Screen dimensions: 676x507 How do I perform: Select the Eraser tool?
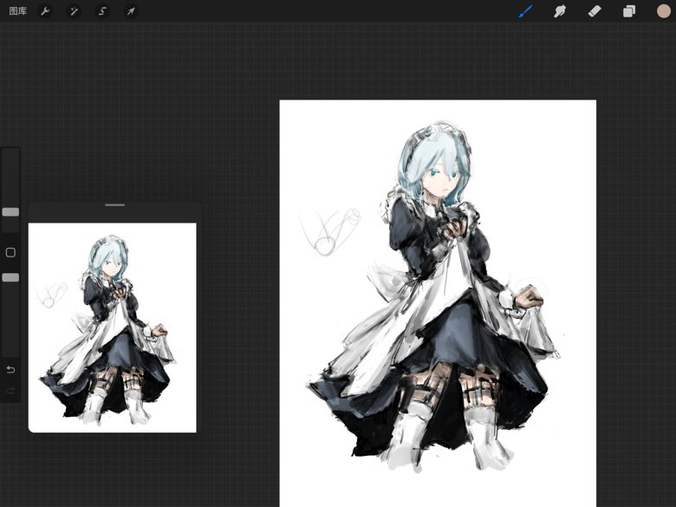click(595, 11)
